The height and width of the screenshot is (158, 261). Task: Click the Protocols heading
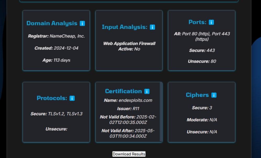tap(52, 98)
